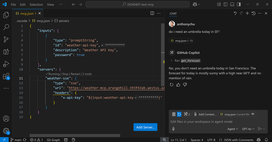Give thumbs up to Copilot response
This screenshot has height=142, width=272.
(178, 85)
